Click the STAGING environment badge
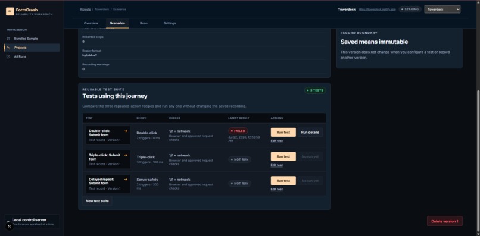The height and width of the screenshot is (236, 480). point(410,10)
